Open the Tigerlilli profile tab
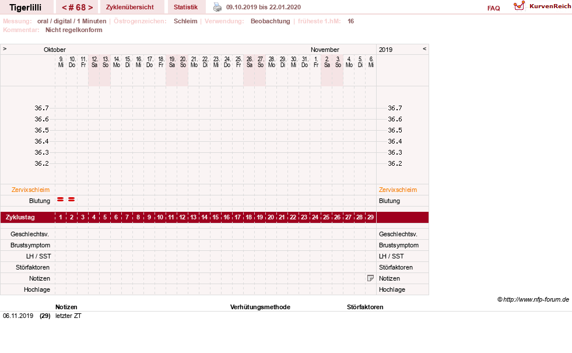 tap(26, 7)
